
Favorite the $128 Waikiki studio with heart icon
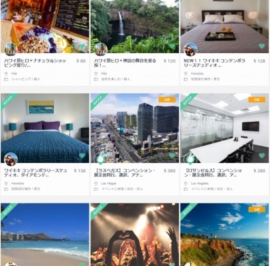pyautogui.click(x=262, y=47)
